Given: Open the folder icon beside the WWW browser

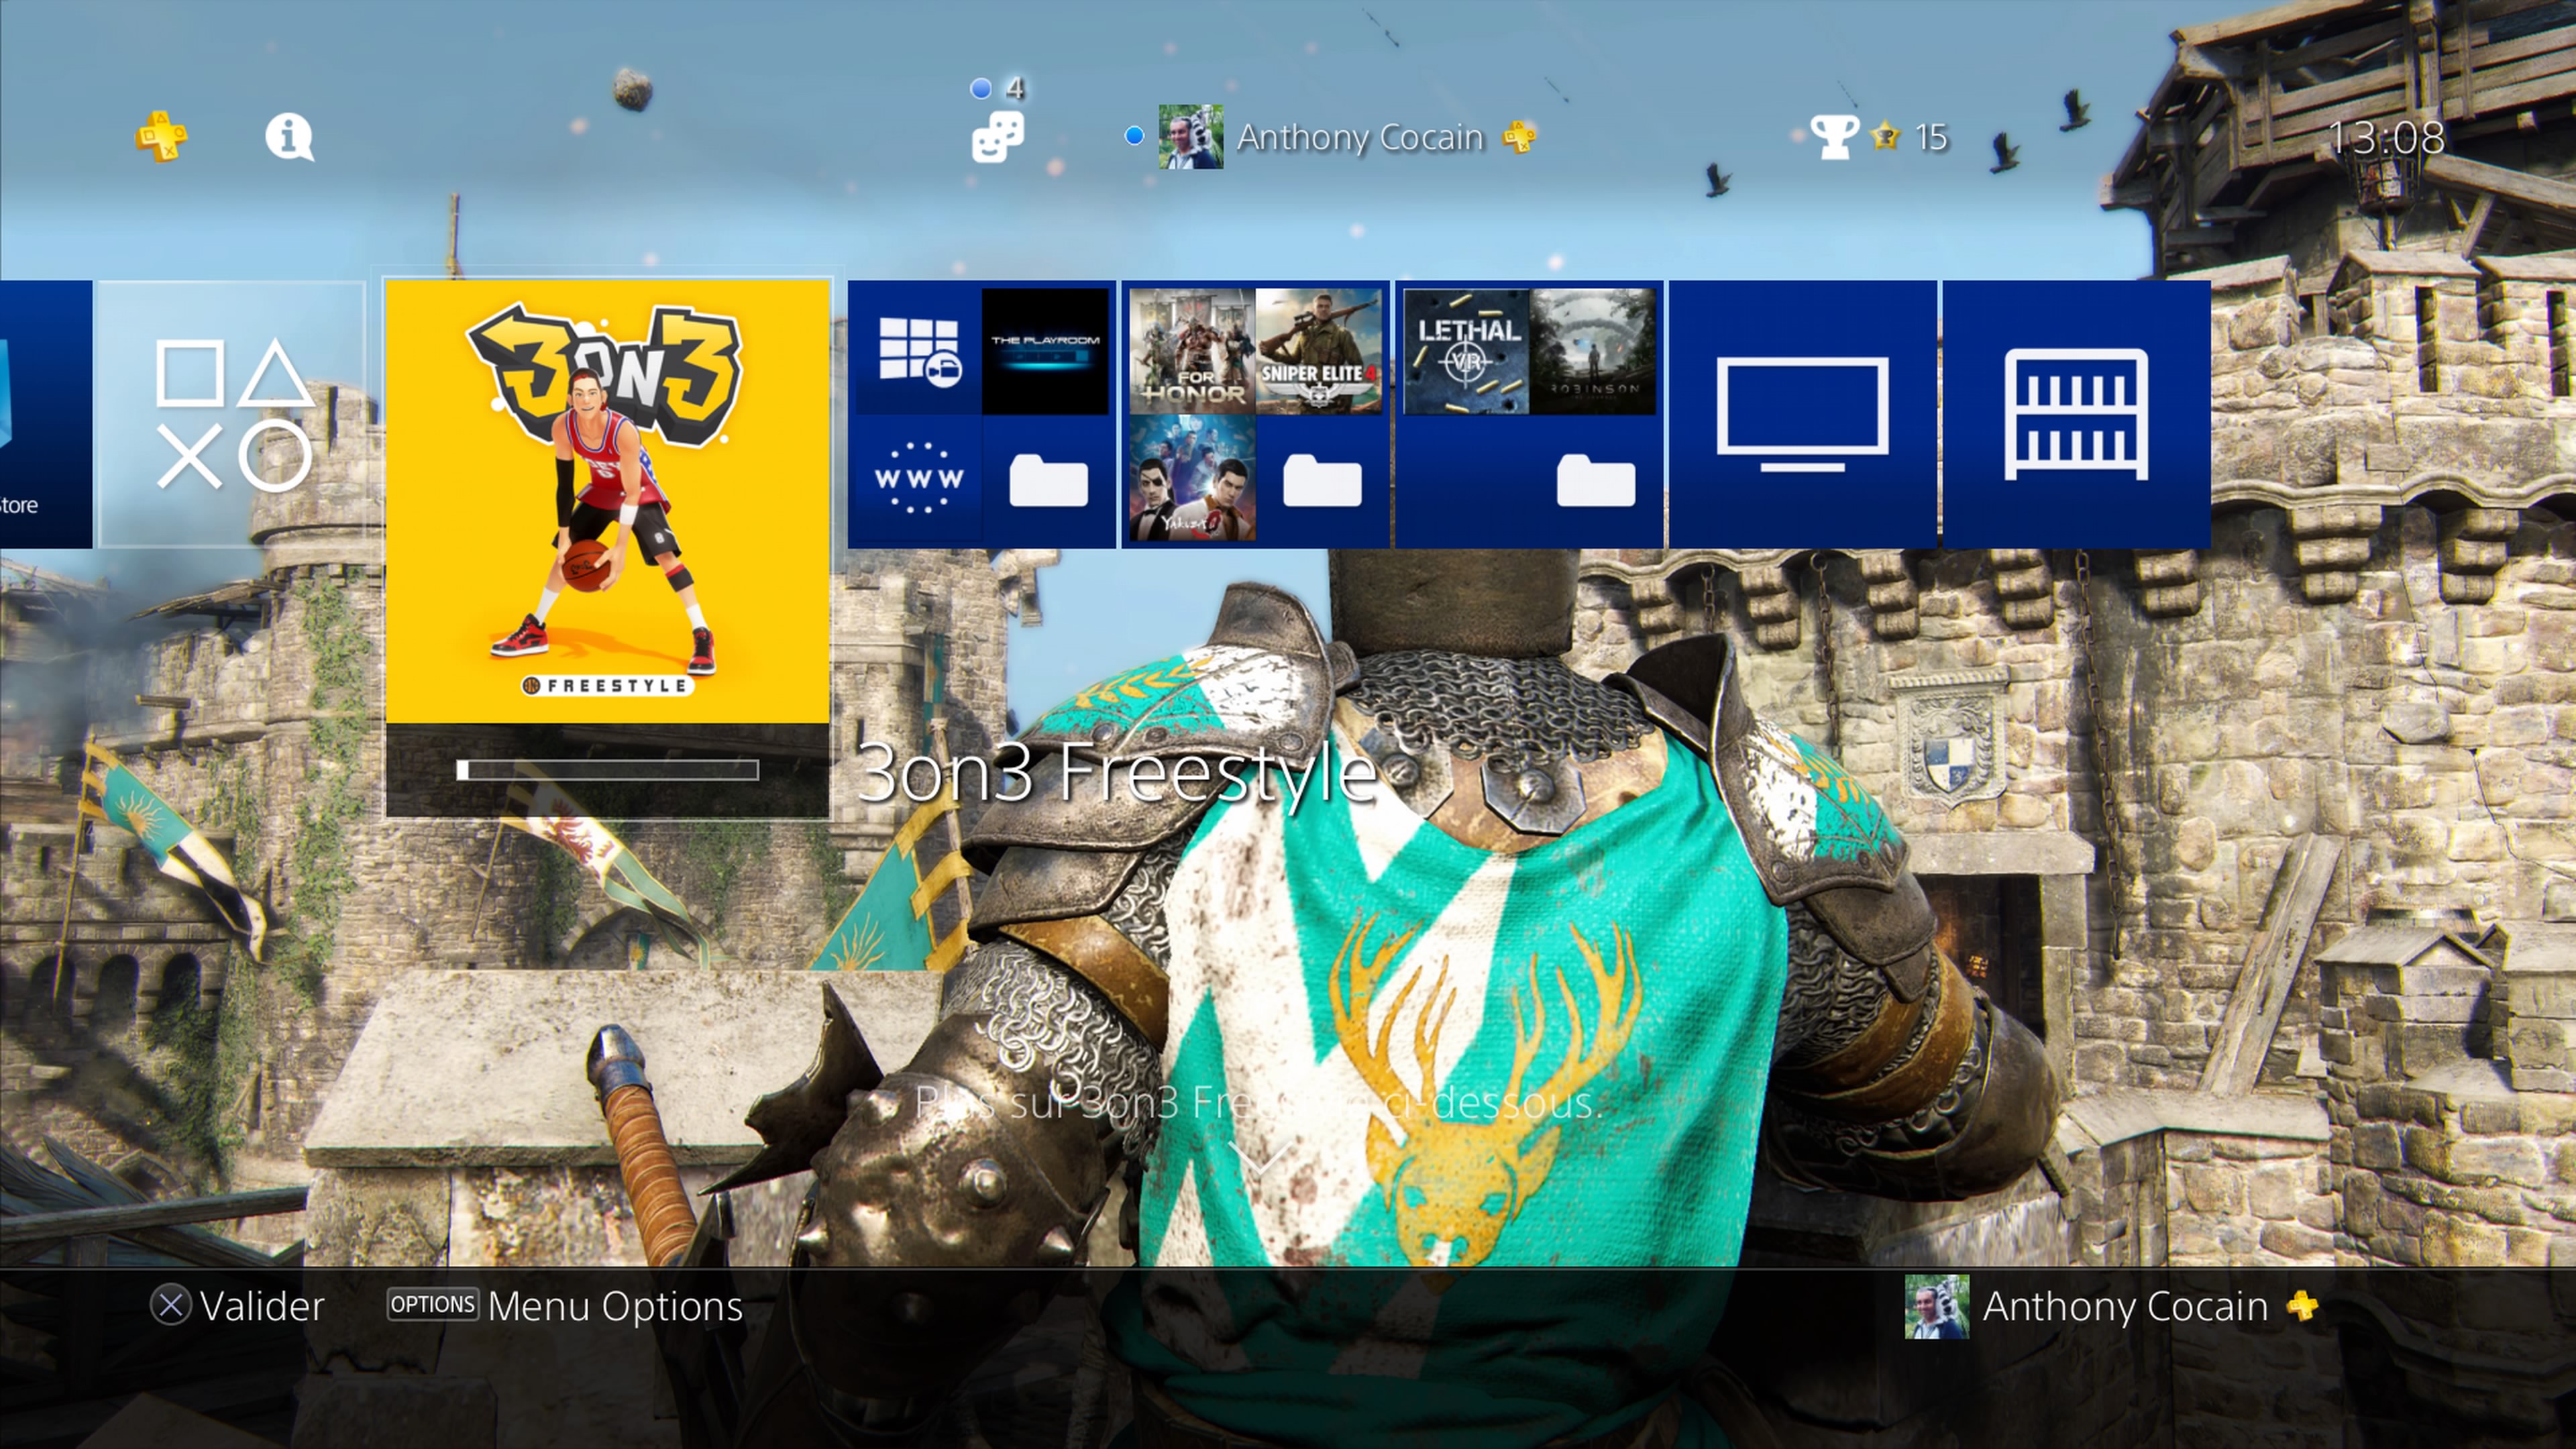Looking at the screenshot, I should (1048, 480).
